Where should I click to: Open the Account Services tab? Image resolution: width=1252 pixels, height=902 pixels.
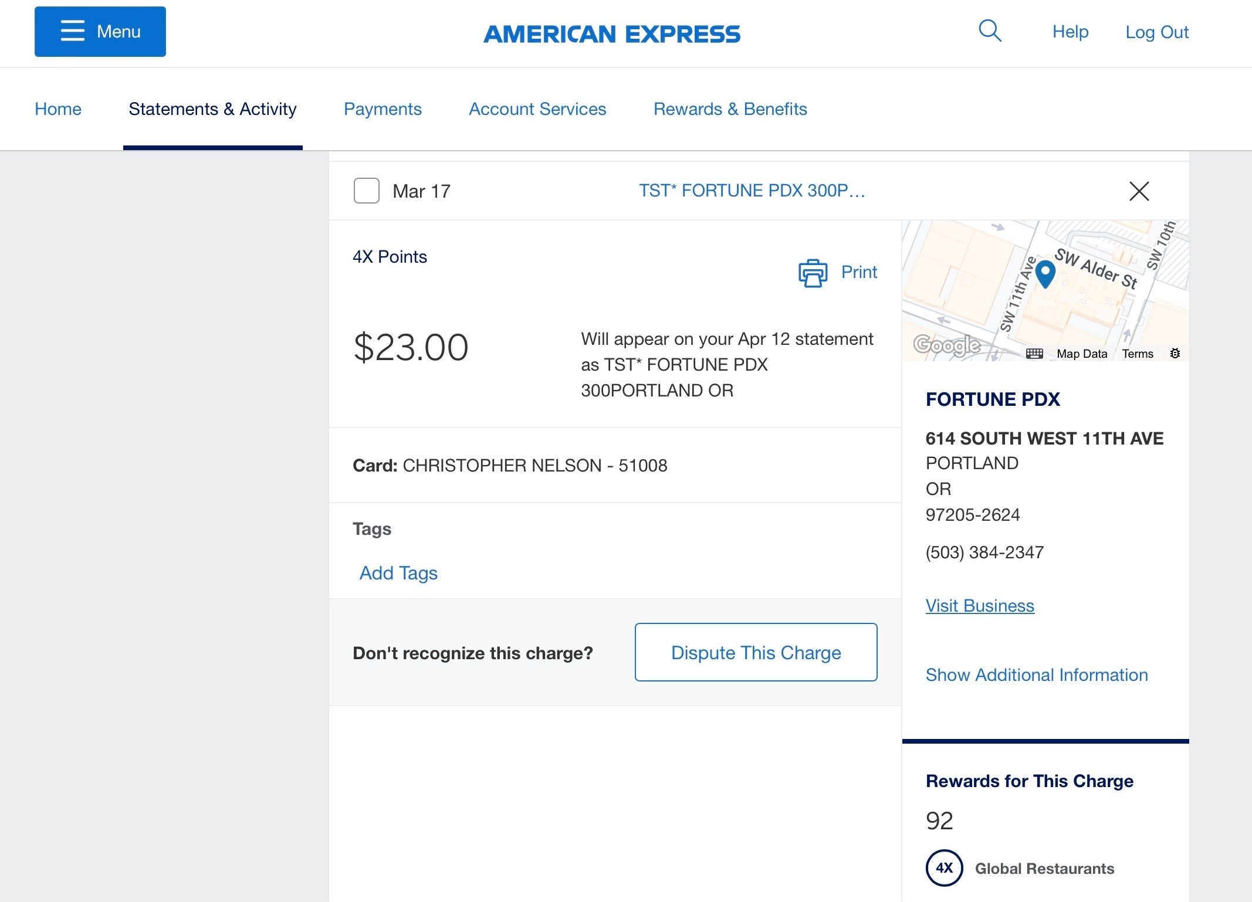coord(537,109)
